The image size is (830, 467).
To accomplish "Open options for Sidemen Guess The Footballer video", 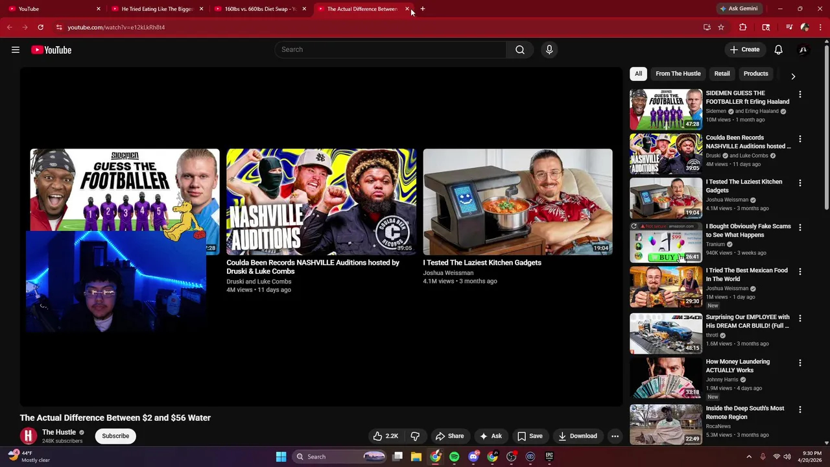I will [800, 95].
